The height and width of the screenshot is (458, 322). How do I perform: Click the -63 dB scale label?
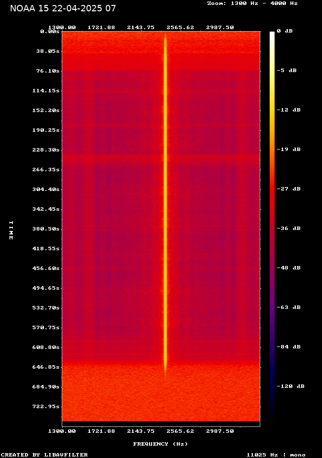pos(289,307)
